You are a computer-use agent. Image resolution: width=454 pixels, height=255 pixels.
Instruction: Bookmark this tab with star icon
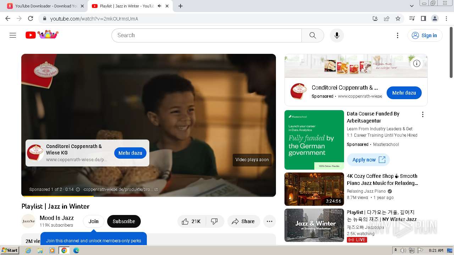click(398, 18)
